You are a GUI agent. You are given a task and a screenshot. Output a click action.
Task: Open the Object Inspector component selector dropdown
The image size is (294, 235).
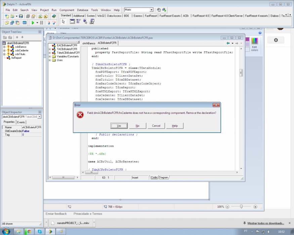[x=39, y=117]
